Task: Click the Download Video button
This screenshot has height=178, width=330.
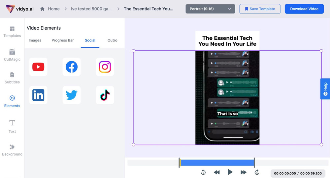Action: 304,9
